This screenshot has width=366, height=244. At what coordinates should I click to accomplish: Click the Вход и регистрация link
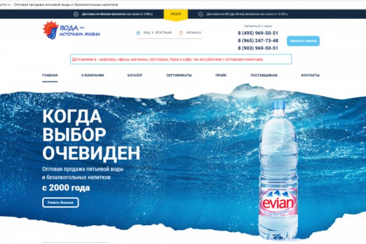(x=158, y=33)
